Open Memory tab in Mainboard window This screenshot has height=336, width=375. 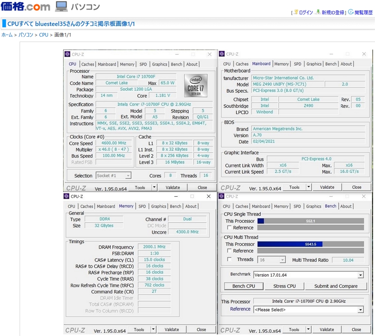(282, 64)
